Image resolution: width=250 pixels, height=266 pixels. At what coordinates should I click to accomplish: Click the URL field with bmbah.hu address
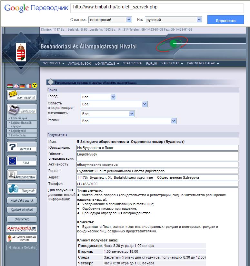157,8
